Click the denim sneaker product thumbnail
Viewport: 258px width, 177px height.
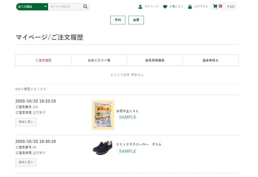(x=102, y=148)
